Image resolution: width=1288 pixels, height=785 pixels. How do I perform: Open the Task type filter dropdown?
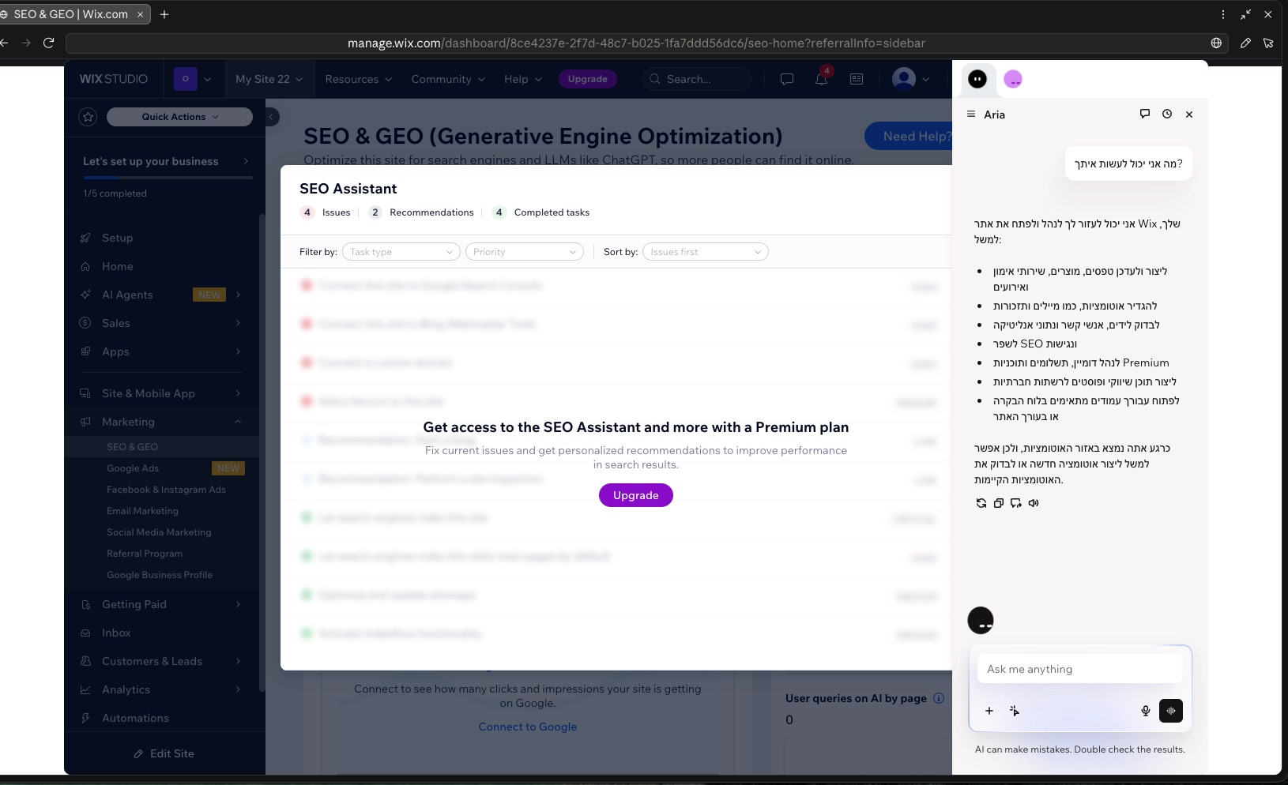(x=401, y=252)
